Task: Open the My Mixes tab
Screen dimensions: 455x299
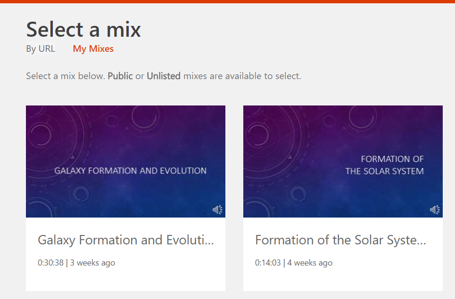Action: click(x=93, y=48)
